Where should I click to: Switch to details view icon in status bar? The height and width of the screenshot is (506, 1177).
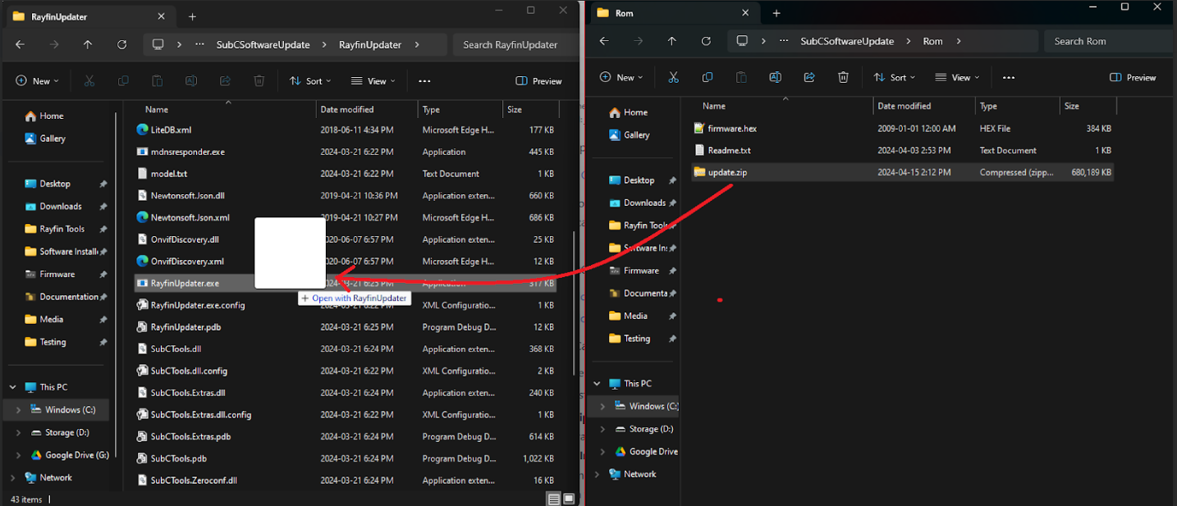click(553, 499)
